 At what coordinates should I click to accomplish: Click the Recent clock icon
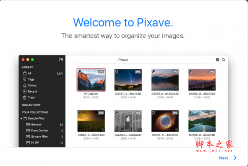[x=25, y=91]
